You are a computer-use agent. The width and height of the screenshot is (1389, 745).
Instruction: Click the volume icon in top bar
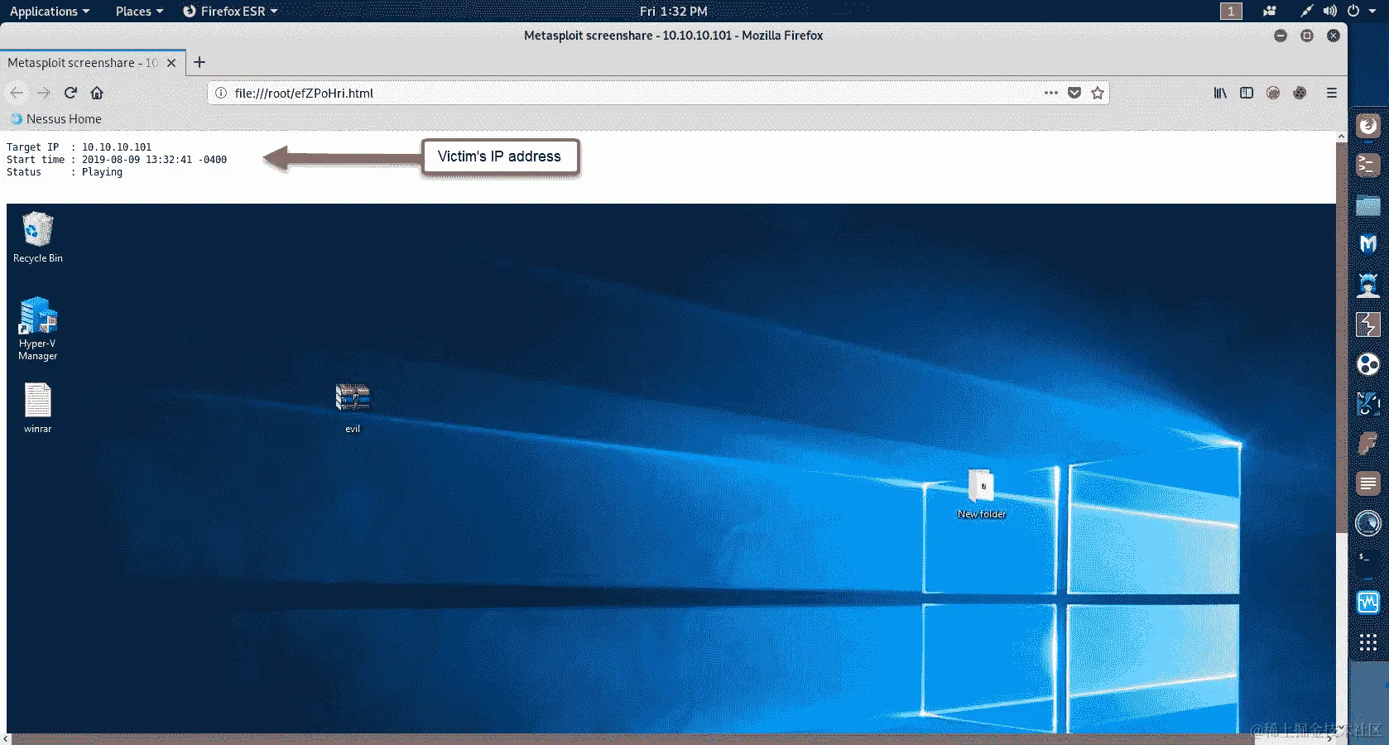(1329, 11)
